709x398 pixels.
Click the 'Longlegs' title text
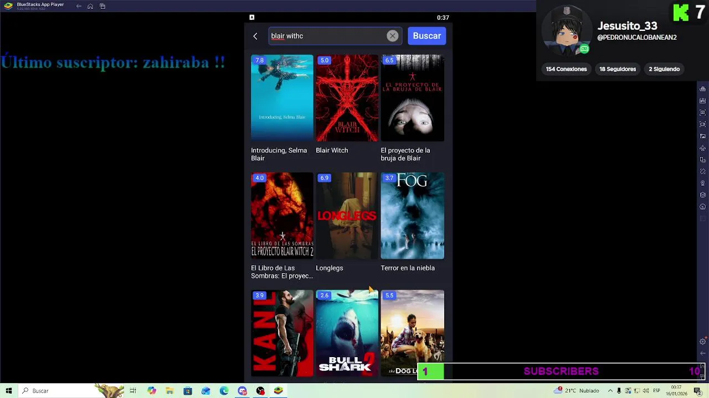(330, 268)
